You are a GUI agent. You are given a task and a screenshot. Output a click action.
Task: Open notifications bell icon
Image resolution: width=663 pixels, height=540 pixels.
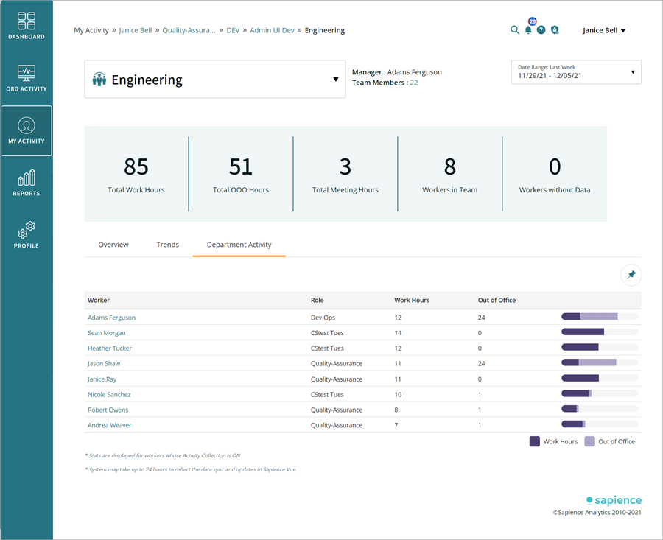click(528, 30)
